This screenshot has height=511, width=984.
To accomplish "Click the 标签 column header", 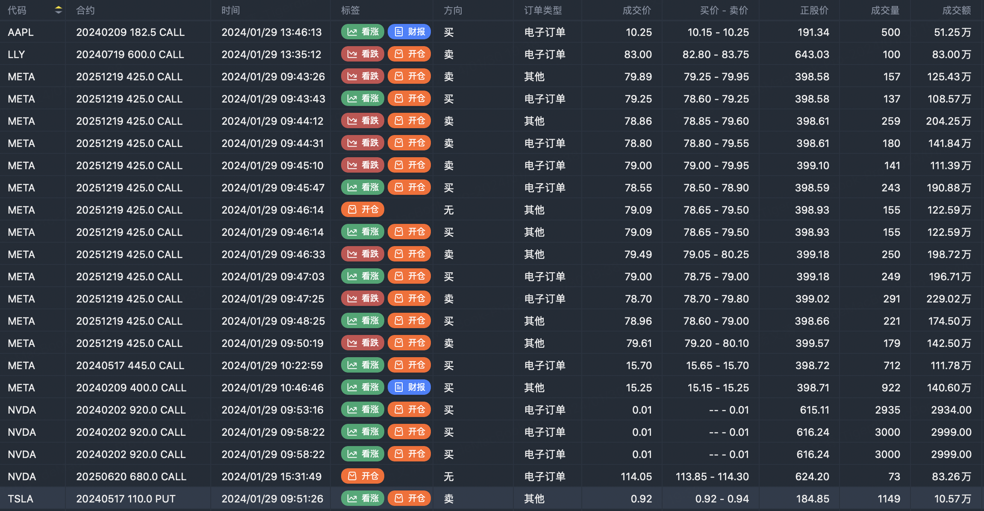I will [x=351, y=10].
